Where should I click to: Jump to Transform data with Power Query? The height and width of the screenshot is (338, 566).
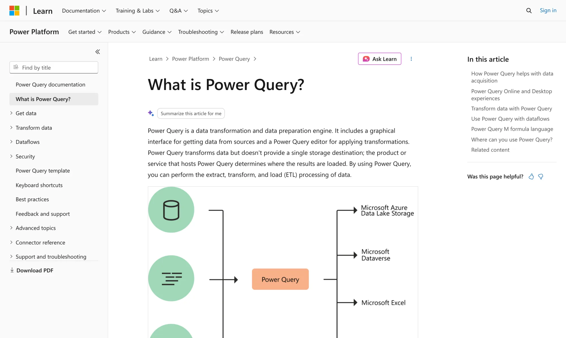pyautogui.click(x=511, y=108)
